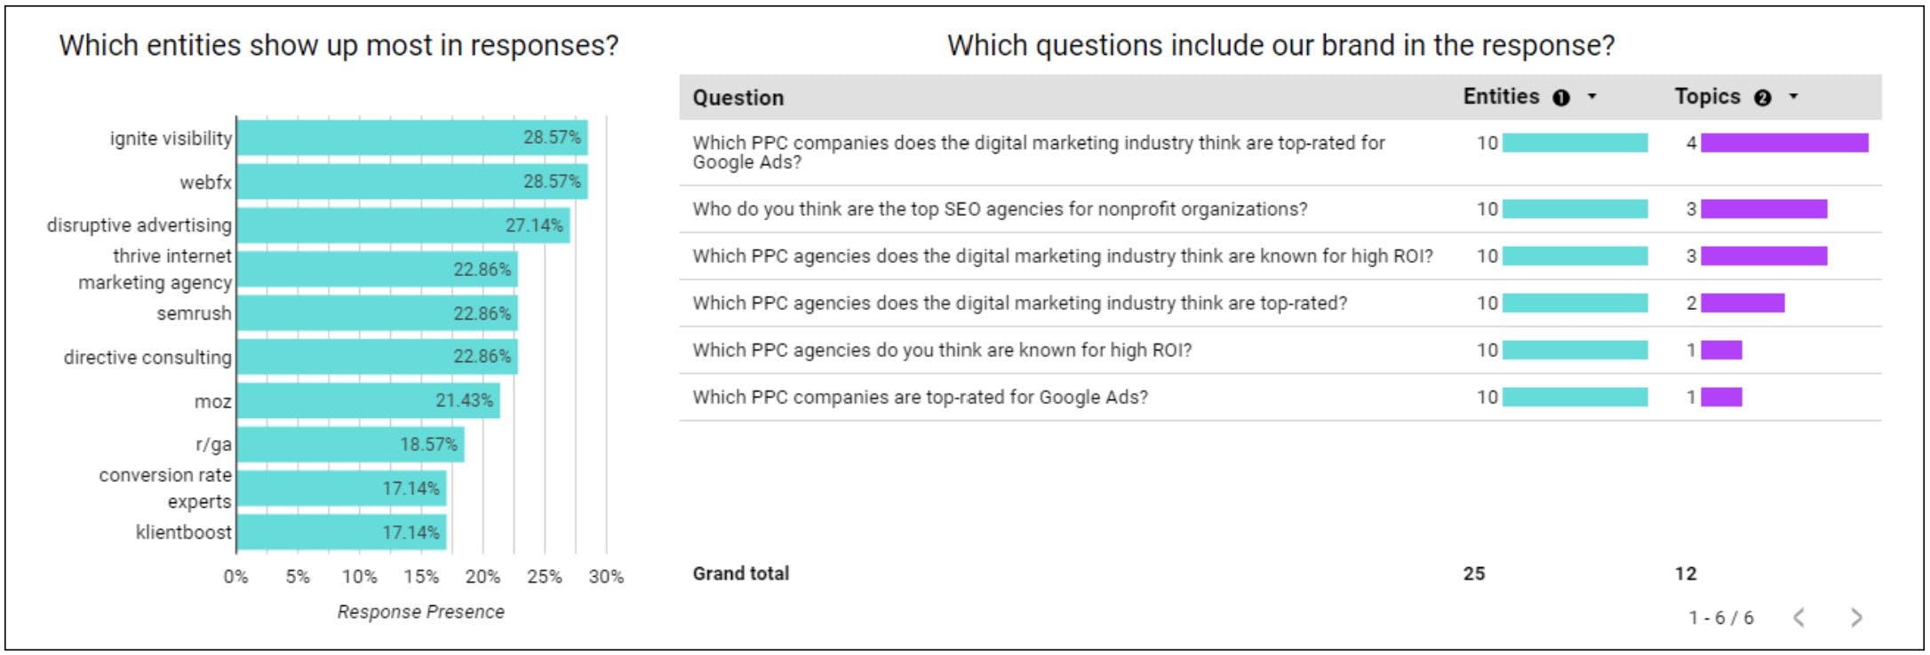Click the semrush axis label
This screenshot has width=1930, height=655.
coord(195,313)
